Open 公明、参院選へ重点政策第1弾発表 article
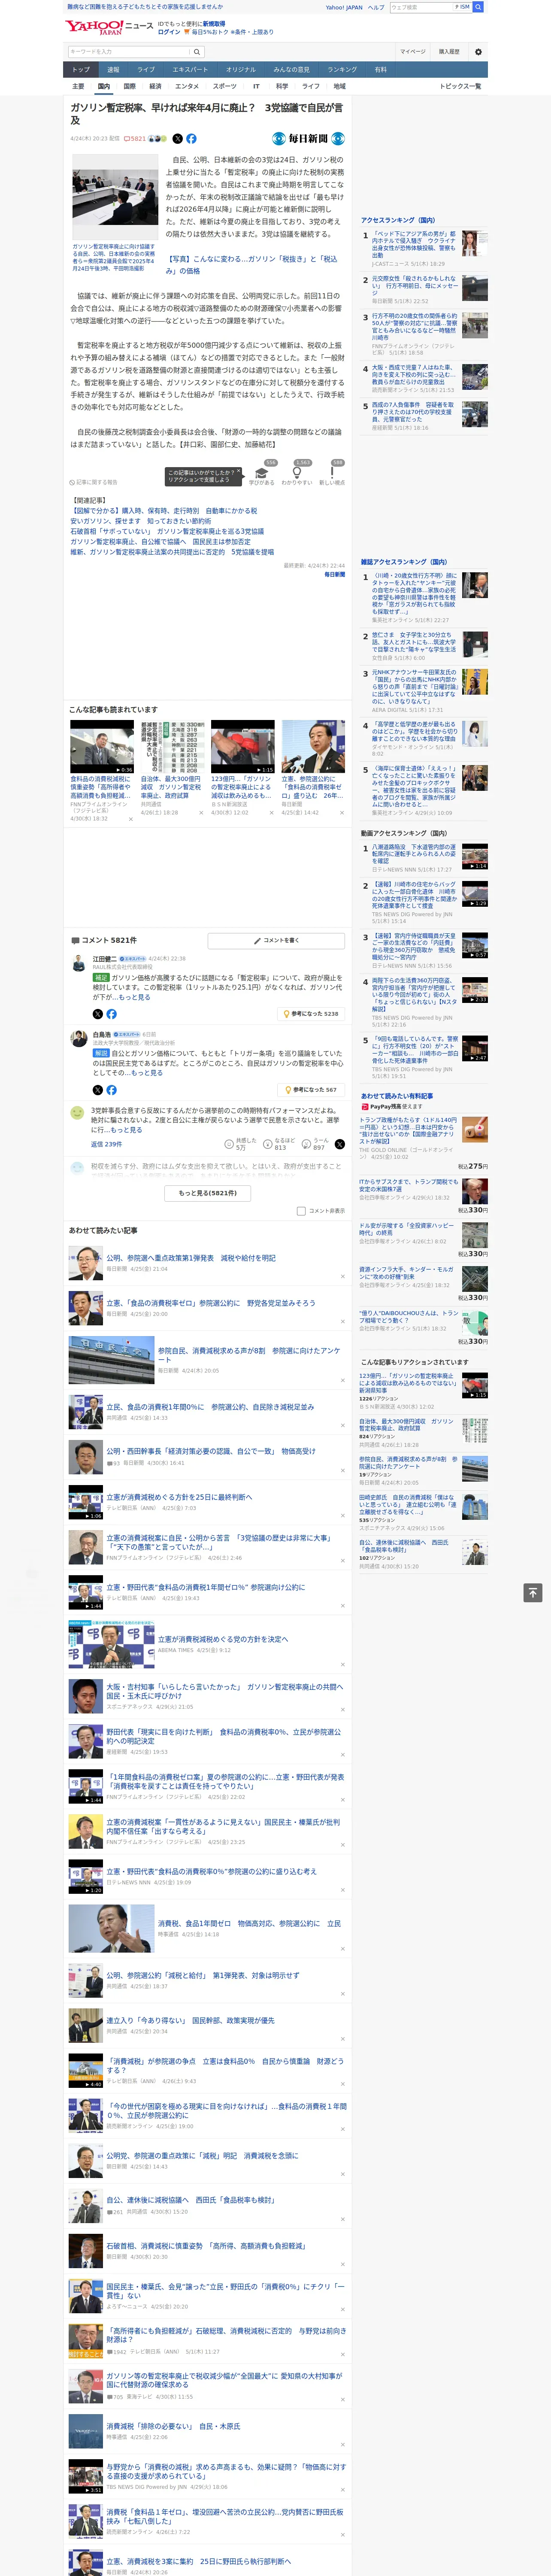 190,1258
